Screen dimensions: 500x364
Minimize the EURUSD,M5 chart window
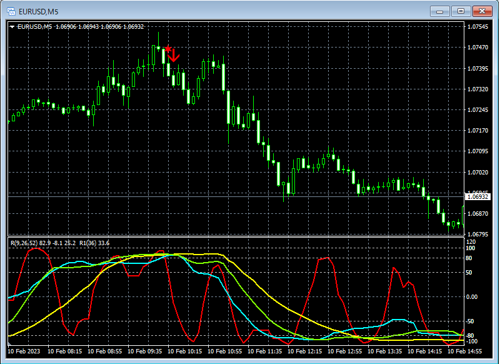coord(440,11)
